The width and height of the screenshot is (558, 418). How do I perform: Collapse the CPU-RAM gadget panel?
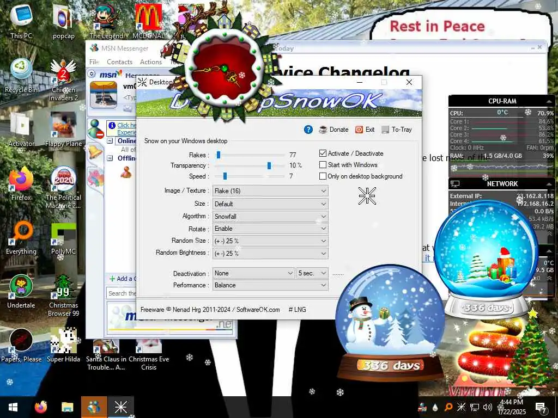(548, 101)
